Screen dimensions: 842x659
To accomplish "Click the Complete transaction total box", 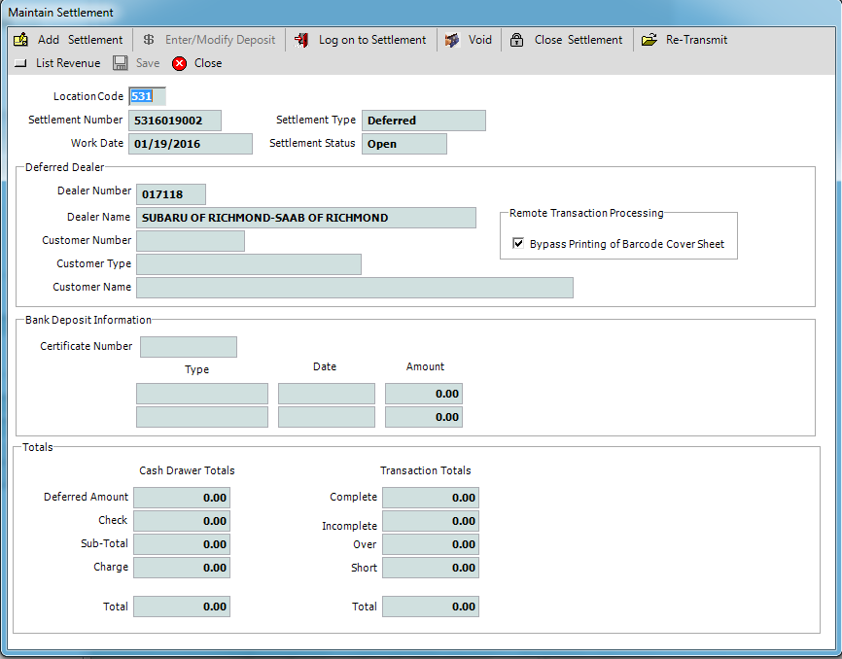I will (431, 497).
